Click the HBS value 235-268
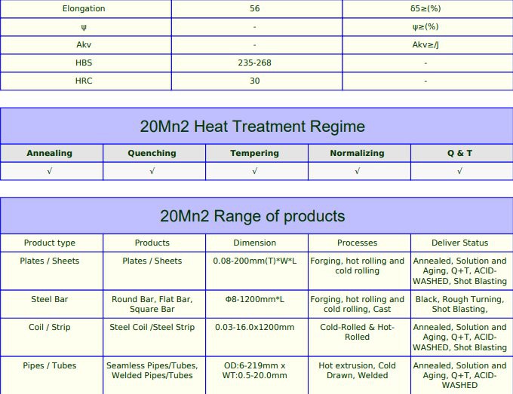This screenshot has width=513, height=394. (255, 63)
